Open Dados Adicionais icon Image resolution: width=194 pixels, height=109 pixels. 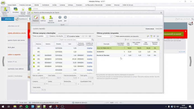[51, 19]
